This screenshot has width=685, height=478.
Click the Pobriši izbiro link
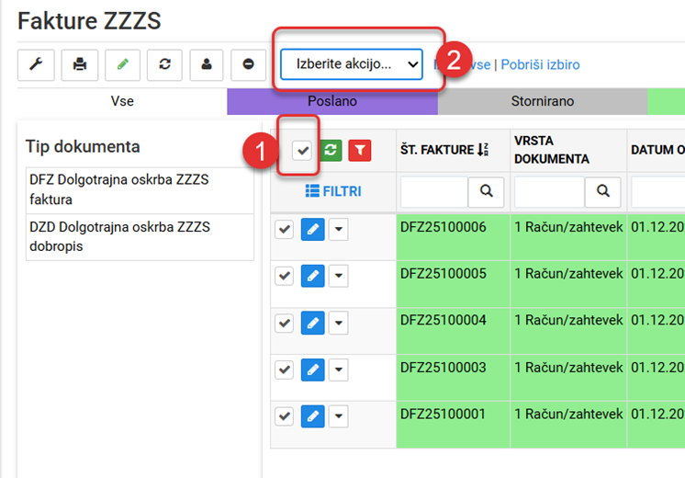(x=540, y=64)
